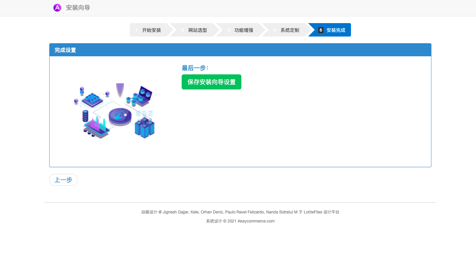Viewport: 476px width, 255px height.
Task: Click the purple A logo icon
Action: click(x=57, y=7)
